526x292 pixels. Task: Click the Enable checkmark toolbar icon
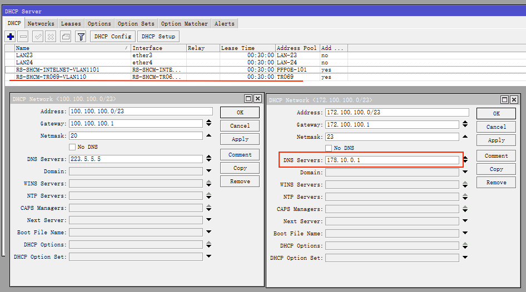coord(38,37)
